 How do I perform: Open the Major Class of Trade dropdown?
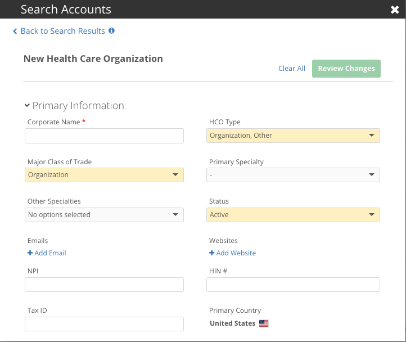tap(104, 175)
